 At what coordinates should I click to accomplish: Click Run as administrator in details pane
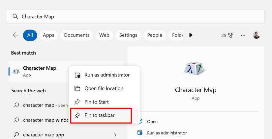pyautogui.click(x=167, y=133)
